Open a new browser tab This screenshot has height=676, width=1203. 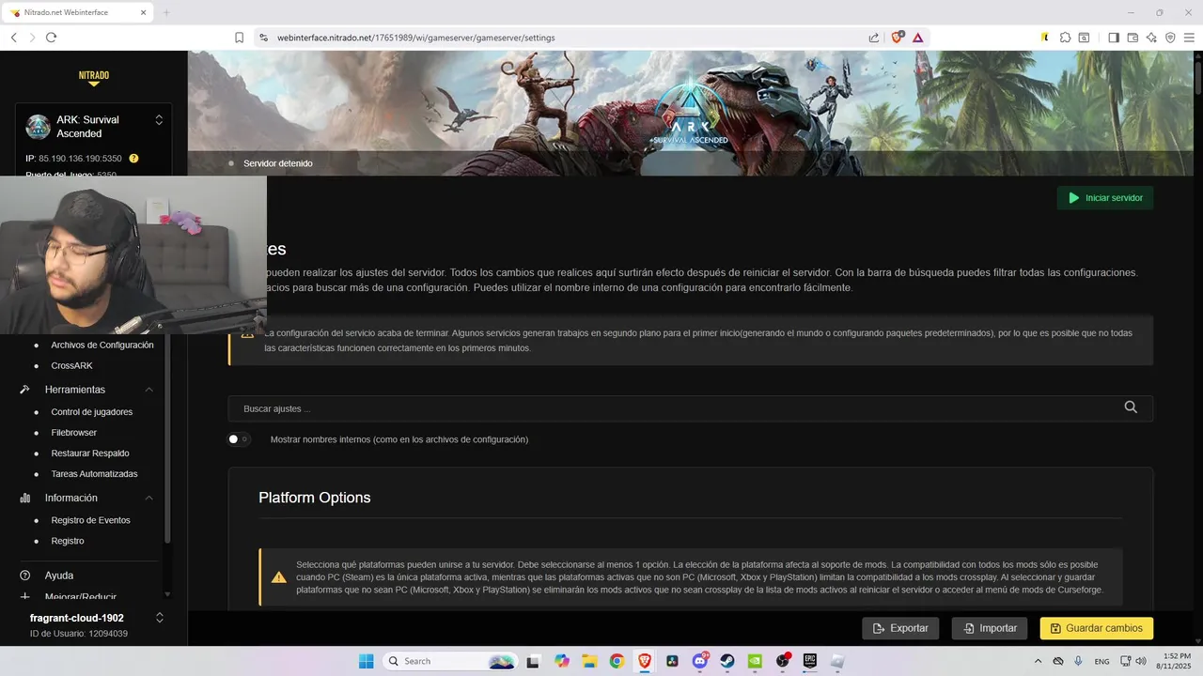pyautogui.click(x=166, y=12)
